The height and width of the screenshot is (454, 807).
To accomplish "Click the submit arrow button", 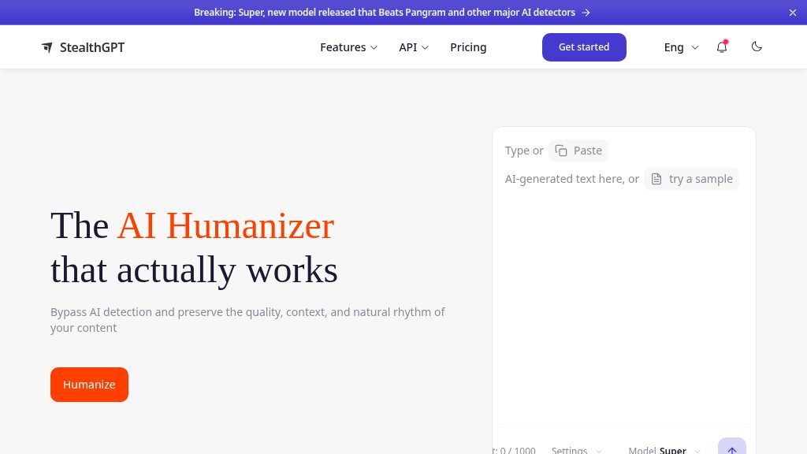I will 732,448.
